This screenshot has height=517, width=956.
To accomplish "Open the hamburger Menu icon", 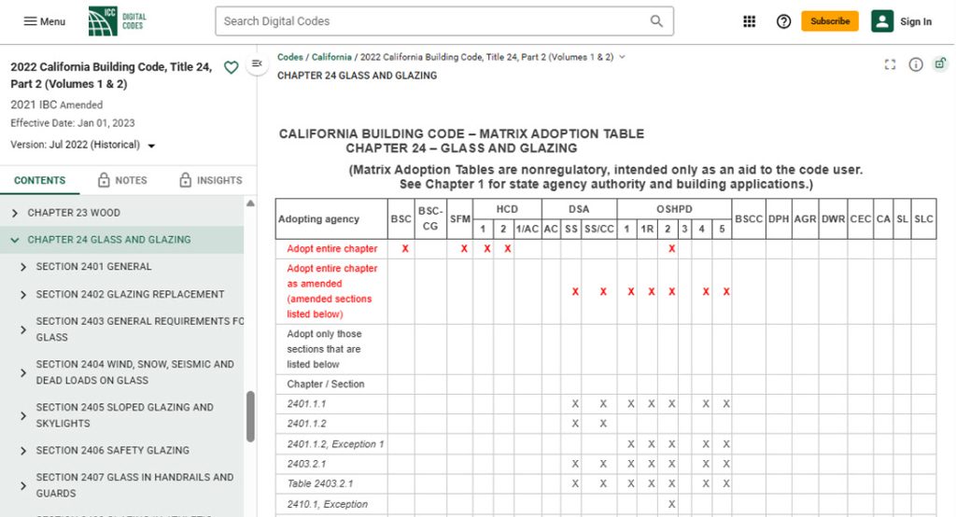I will (30, 21).
